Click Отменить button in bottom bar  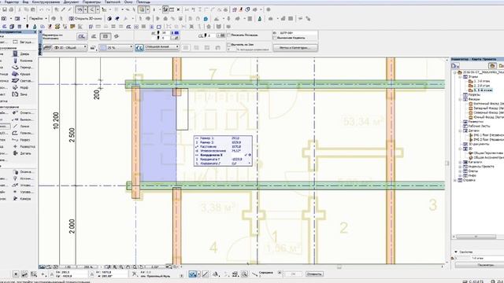[314, 274]
